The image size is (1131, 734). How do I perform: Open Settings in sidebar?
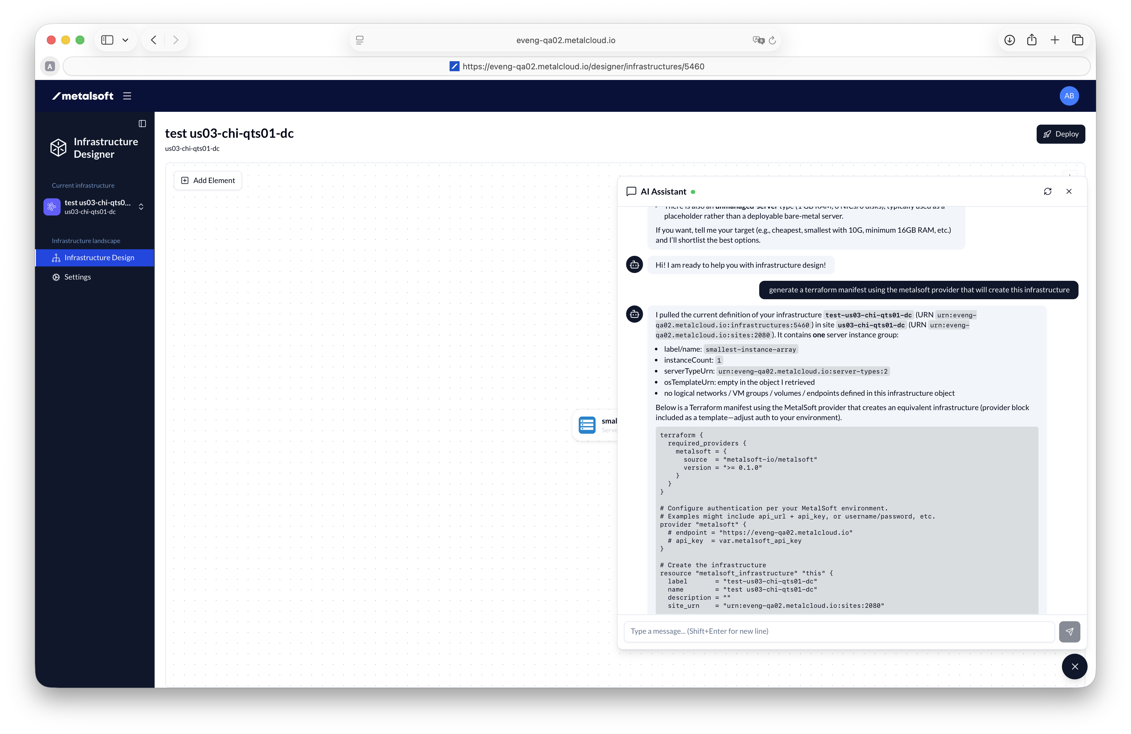77,277
